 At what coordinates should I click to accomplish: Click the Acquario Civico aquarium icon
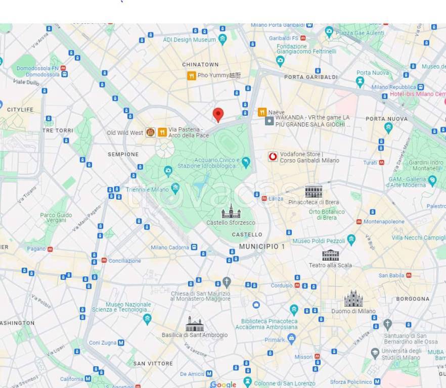tap(246, 163)
